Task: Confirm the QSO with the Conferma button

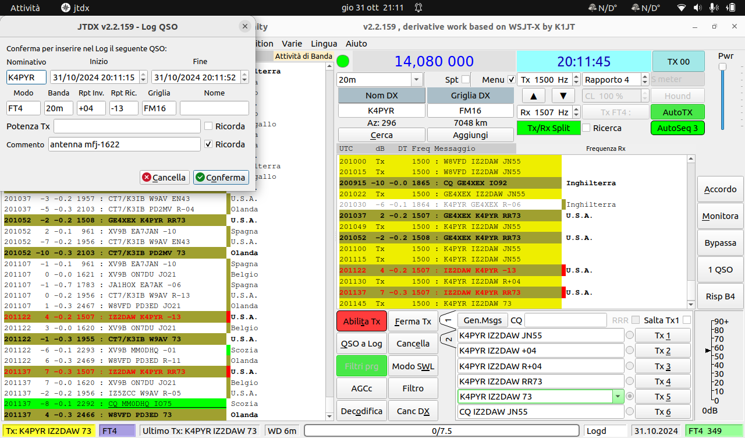Action: pyautogui.click(x=221, y=177)
